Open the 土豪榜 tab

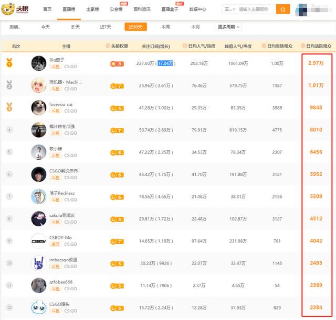pyautogui.click(x=92, y=9)
